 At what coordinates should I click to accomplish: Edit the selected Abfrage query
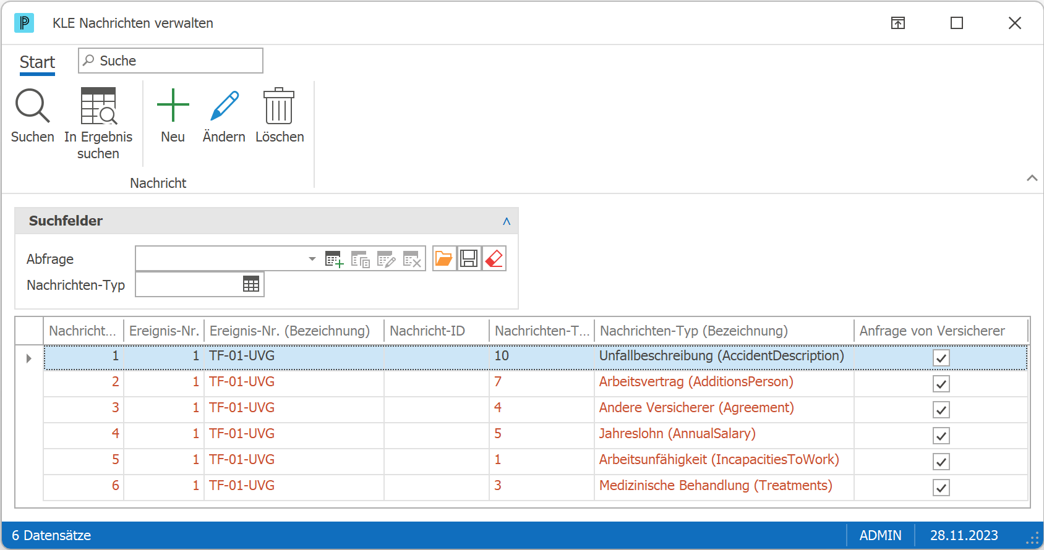[386, 259]
